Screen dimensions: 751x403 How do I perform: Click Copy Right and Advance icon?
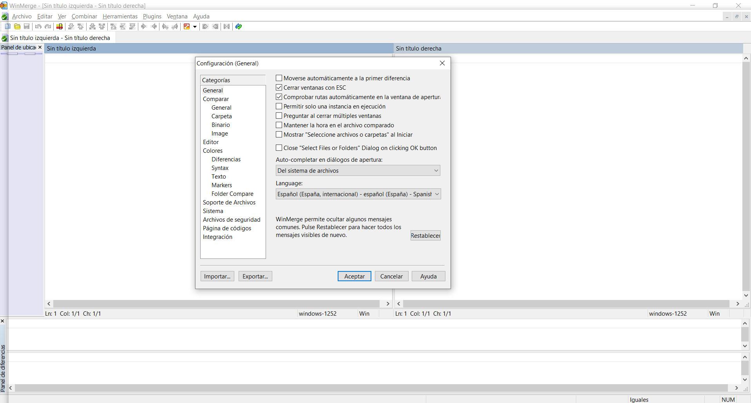165,26
